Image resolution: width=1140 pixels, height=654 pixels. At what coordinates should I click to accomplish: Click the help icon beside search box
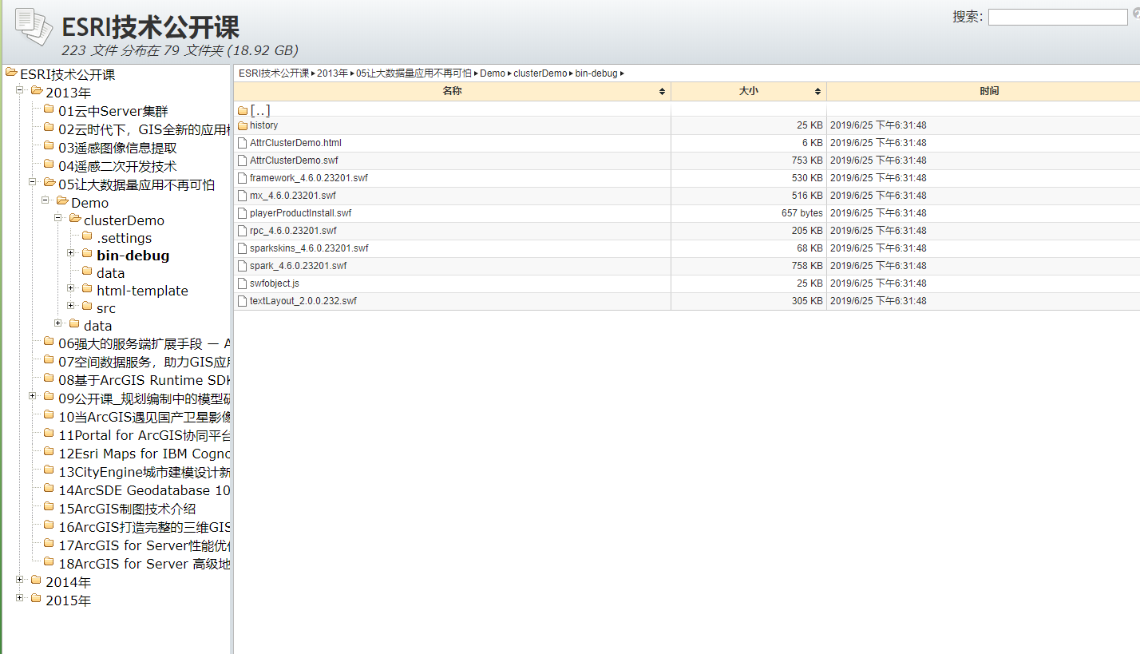[1136, 14]
